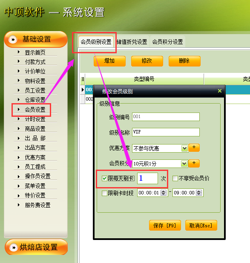This screenshot has height=263, width=250.
Task: Click the arrow icon on 烘焙店设置 header
Action: click(x=14, y=247)
